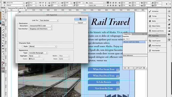This screenshot has width=172, height=97.
Task: Click the All Caps formatting icon
Action: tap(40, 3)
